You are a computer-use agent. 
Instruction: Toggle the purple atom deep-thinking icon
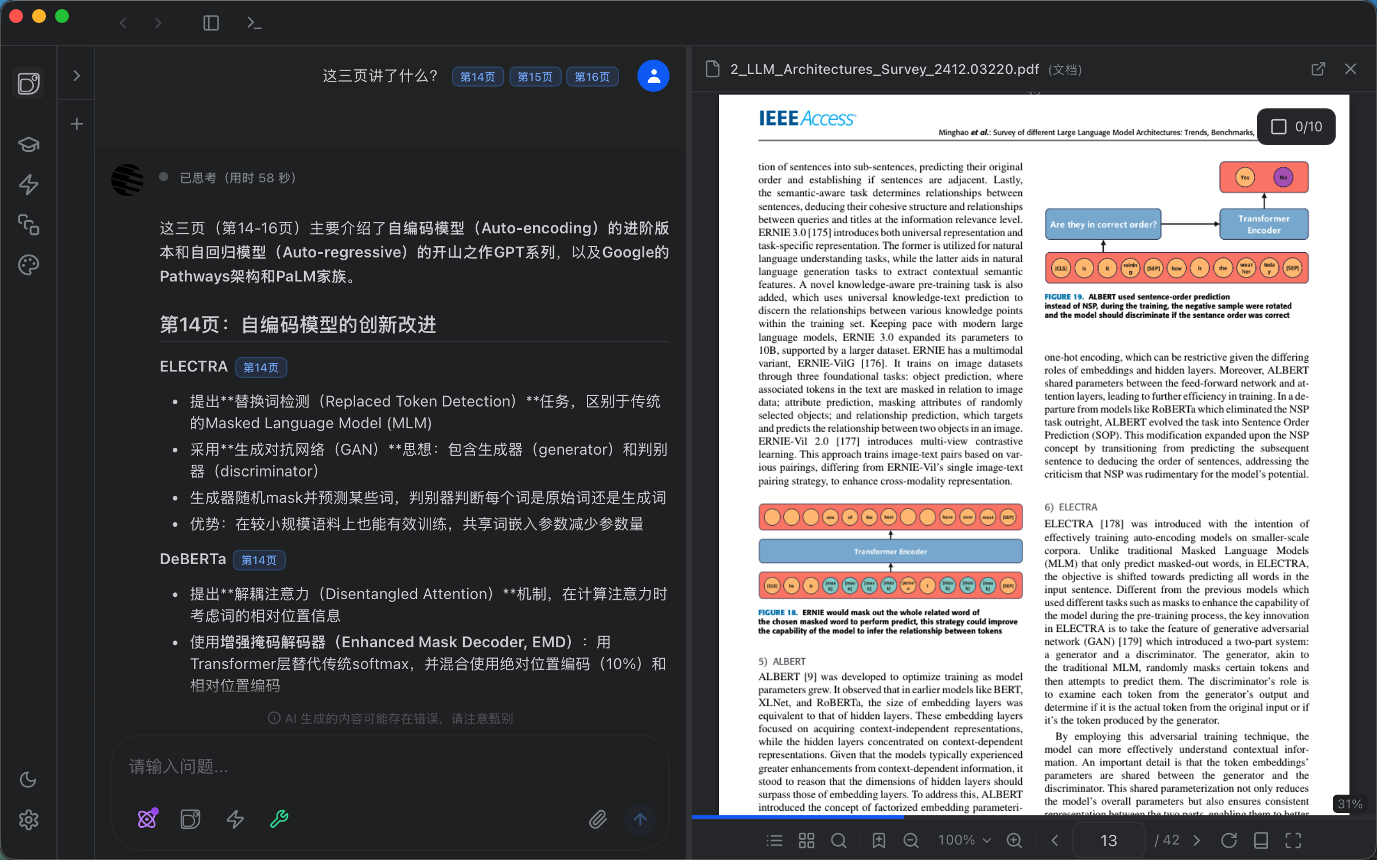pos(148,819)
